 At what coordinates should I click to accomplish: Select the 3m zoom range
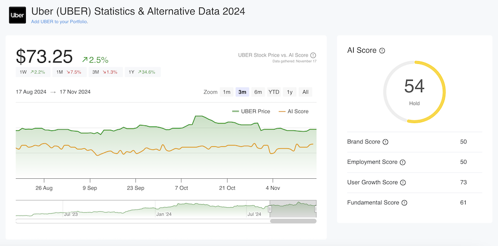click(243, 92)
